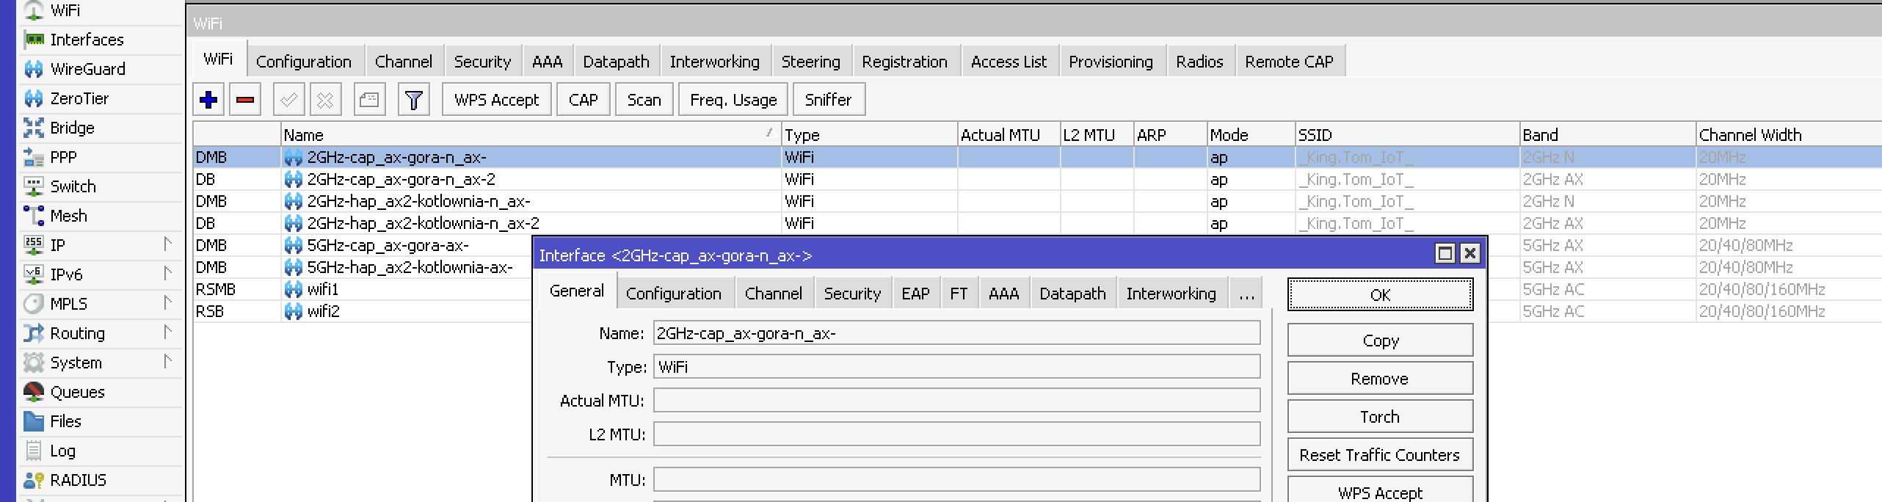1882x502 pixels.
Task: Click the comment note toolbar icon
Action: (369, 100)
